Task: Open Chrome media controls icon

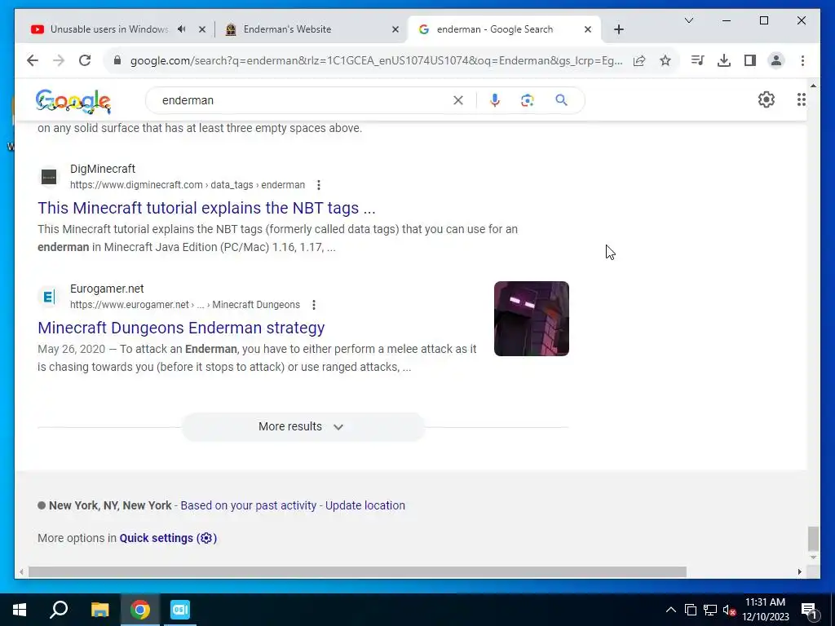Action: point(698,60)
